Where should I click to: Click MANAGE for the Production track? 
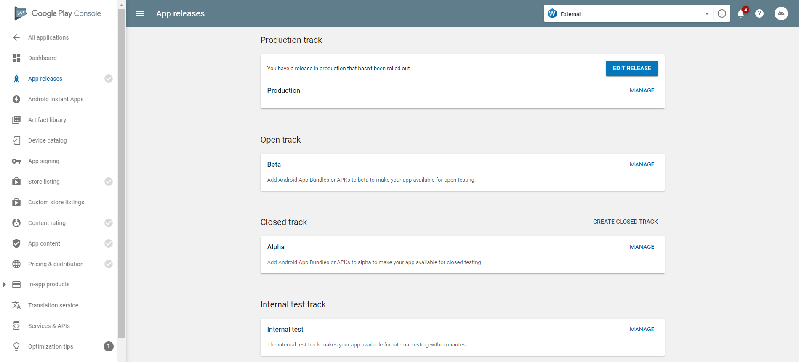click(642, 90)
